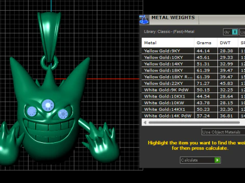Image resolution: width=245 pixels, height=183 pixels.
Task: Click the horizontal scrollbar left arrow
Action: [x=145, y=123]
